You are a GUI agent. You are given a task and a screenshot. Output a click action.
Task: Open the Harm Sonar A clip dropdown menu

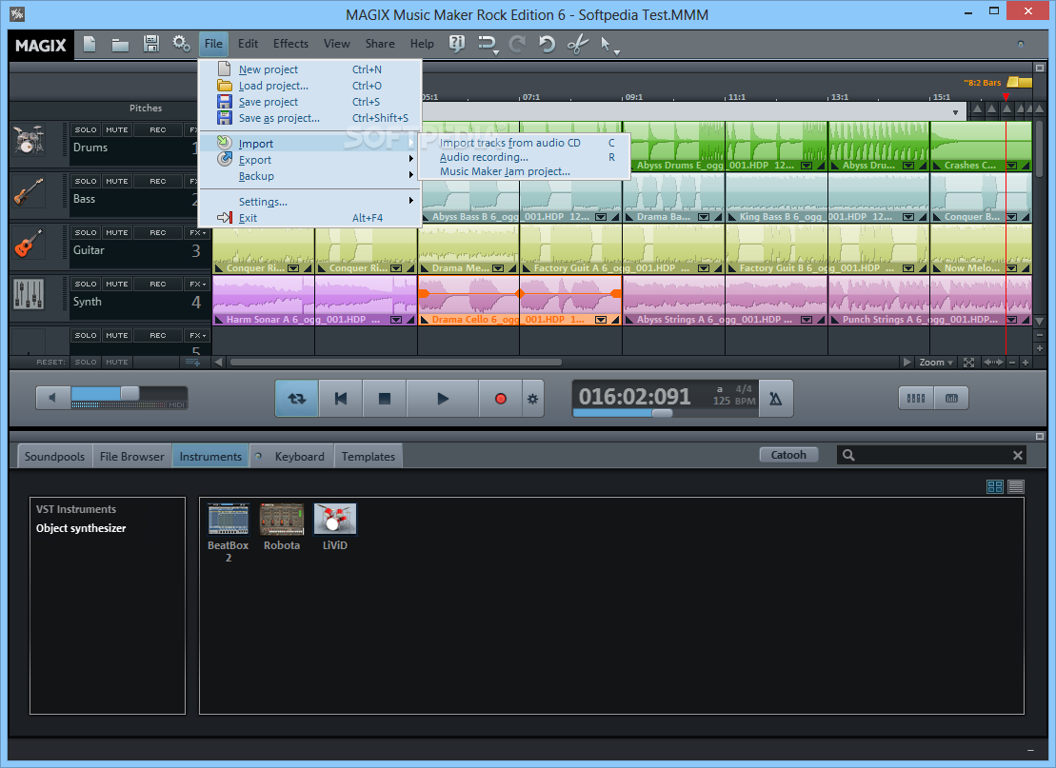tap(396, 320)
